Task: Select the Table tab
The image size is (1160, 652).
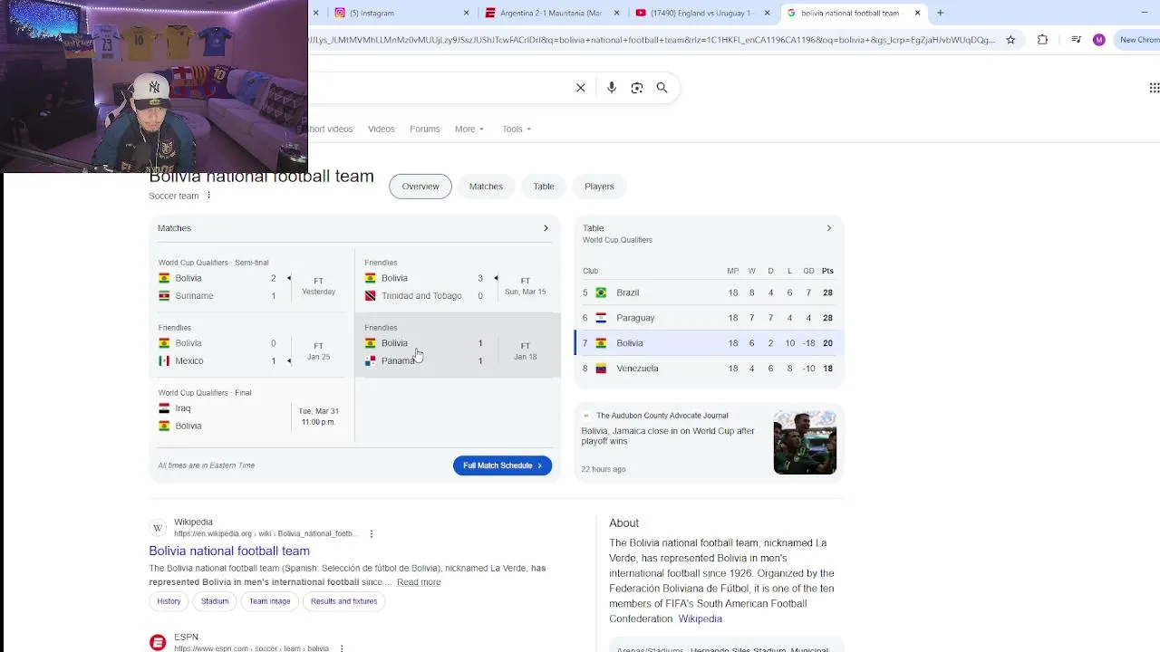Action: point(544,187)
